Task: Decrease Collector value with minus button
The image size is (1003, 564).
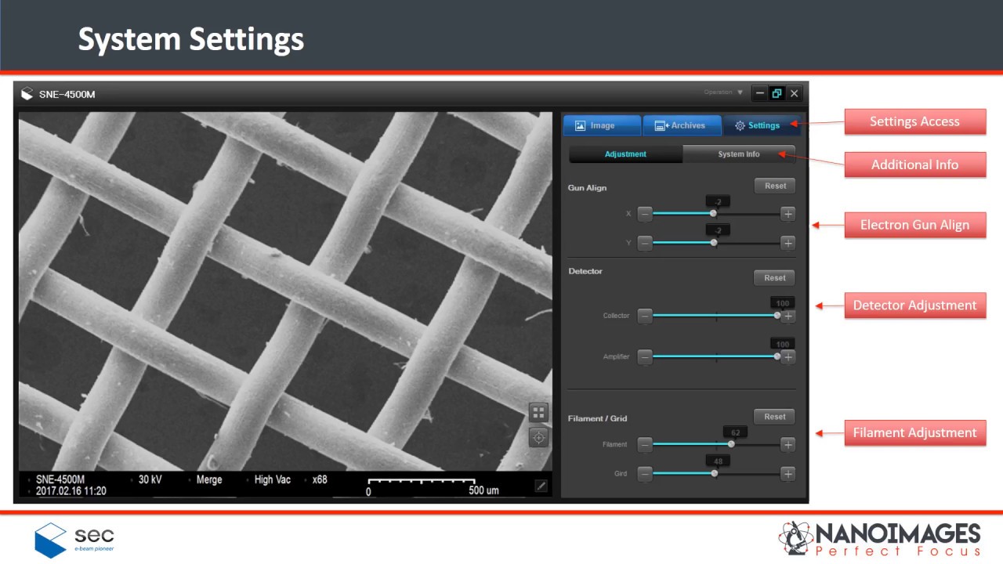Action: point(645,316)
